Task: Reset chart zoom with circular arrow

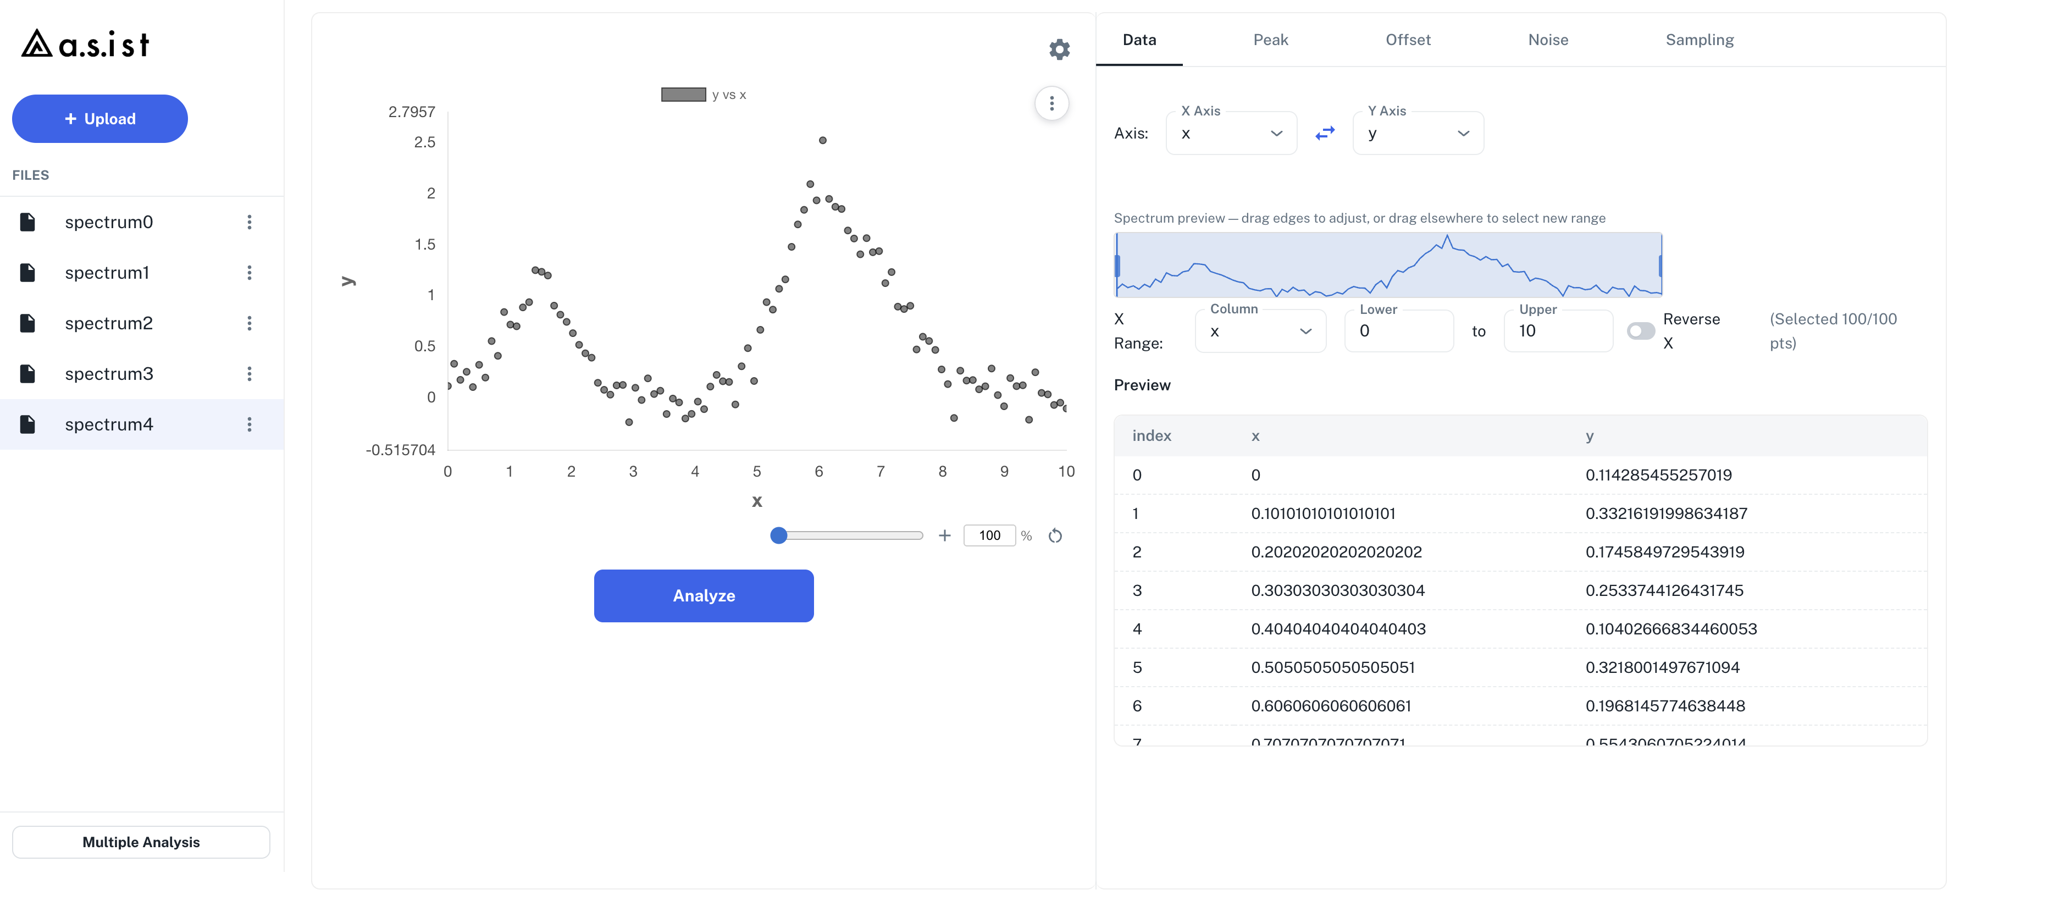Action: click(1055, 535)
